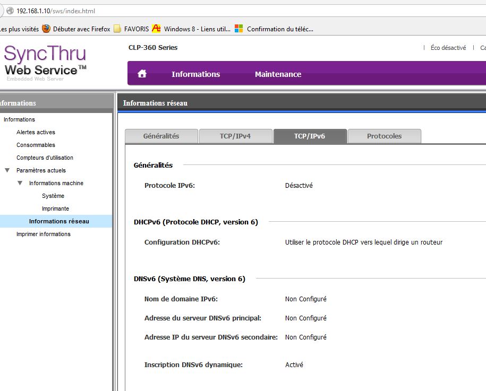Screen dimensions: 486x391
Task: Open the Maintenance menu
Action: [x=278, y=74]
